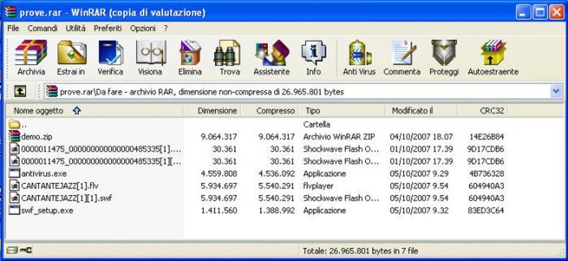568x261 pixels.
Task: Click CRC32 value 4B736328
Action: click(486, 173)
